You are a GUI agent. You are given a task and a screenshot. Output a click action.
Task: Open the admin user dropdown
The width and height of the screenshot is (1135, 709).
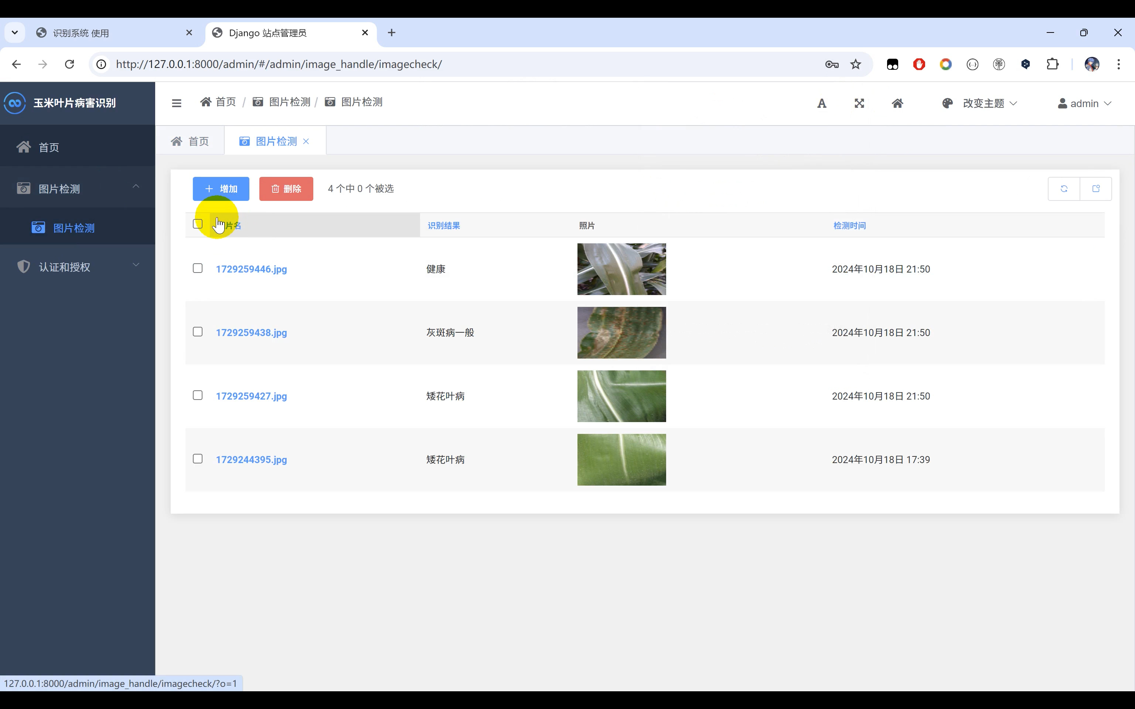pyautogui.click(x=1084, y=103)
